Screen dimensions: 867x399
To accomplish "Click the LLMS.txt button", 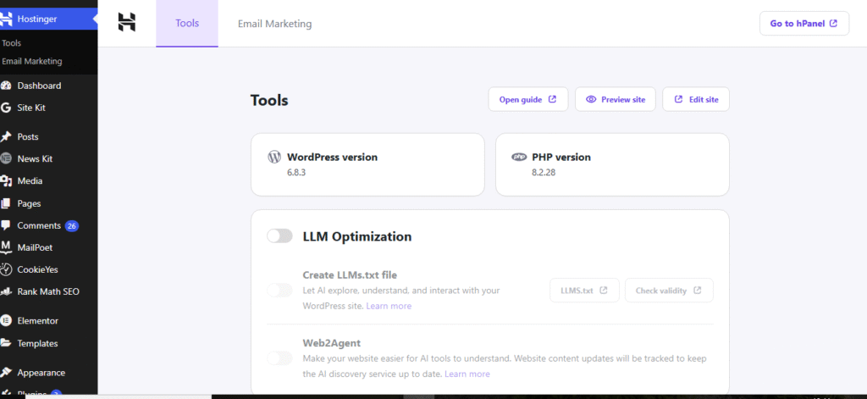I will [584, 290].
